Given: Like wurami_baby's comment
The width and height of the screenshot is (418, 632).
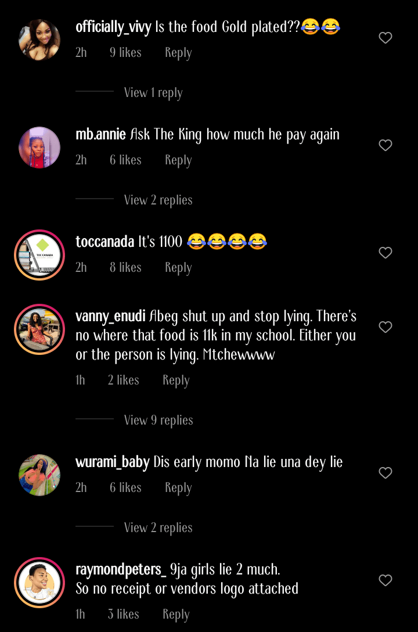Looking at the screenshot, I should 385,473.
